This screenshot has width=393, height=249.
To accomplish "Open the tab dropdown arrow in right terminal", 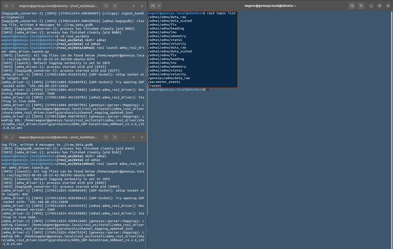I will click(x=159, y=6).
